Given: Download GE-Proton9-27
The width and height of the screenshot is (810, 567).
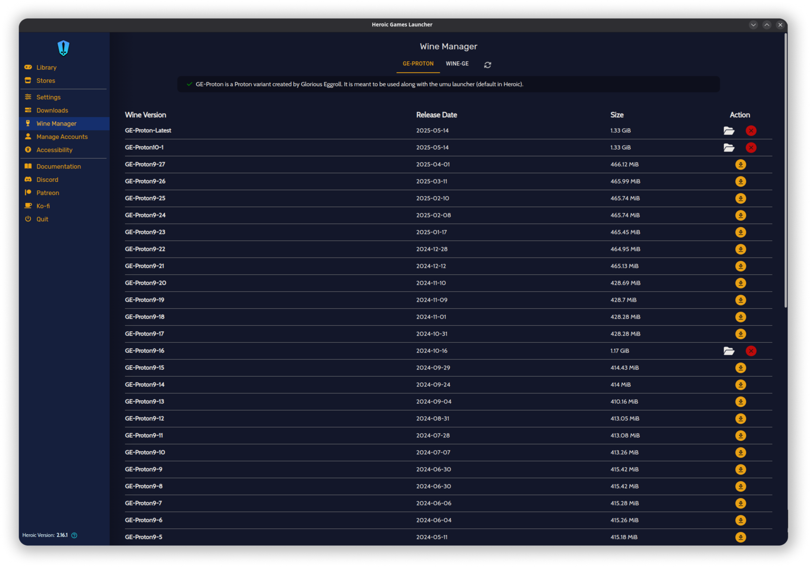Looking at the screenshot, I should [x=741, y=164].
